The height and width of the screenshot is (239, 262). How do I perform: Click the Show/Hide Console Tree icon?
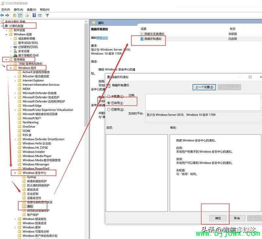pos(20,15)
